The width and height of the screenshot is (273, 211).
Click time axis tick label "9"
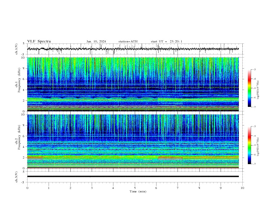coord(221,188)
